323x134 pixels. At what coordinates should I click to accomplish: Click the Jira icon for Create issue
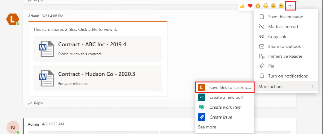tap(202, 117)
